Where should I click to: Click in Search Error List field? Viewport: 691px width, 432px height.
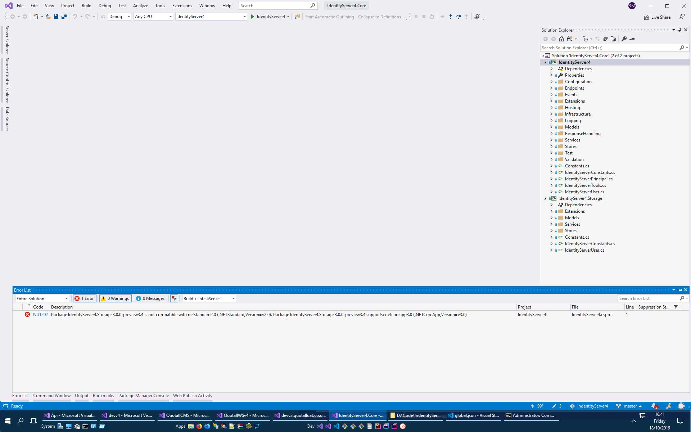pyautogui.click(x=648, y=298)
